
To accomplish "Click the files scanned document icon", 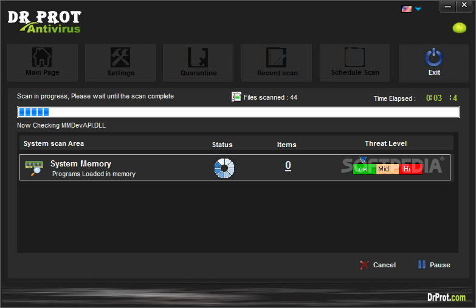I will pos(236,97).
